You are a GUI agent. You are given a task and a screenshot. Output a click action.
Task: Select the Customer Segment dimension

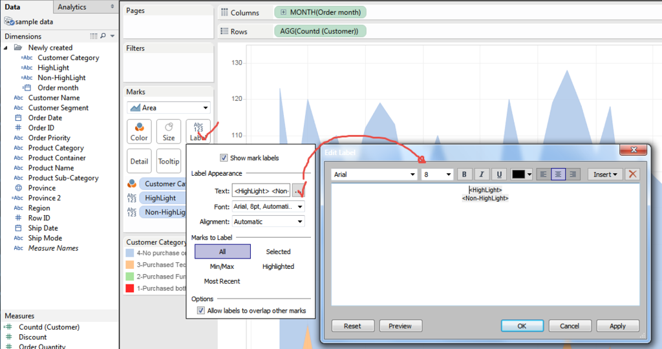[x=58, y=108]
